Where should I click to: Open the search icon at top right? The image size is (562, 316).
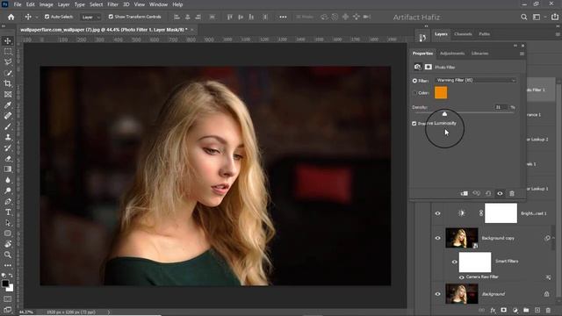[x=523, y=17]
